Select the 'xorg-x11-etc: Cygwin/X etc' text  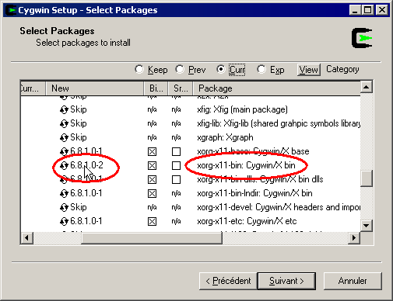(x=247, y=221)
